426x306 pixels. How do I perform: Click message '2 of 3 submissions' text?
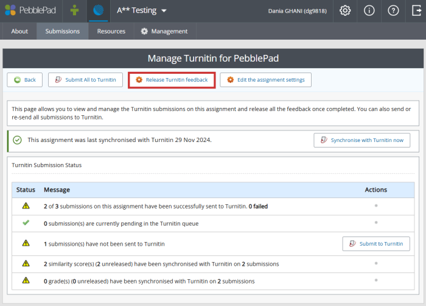click(156, 207)
